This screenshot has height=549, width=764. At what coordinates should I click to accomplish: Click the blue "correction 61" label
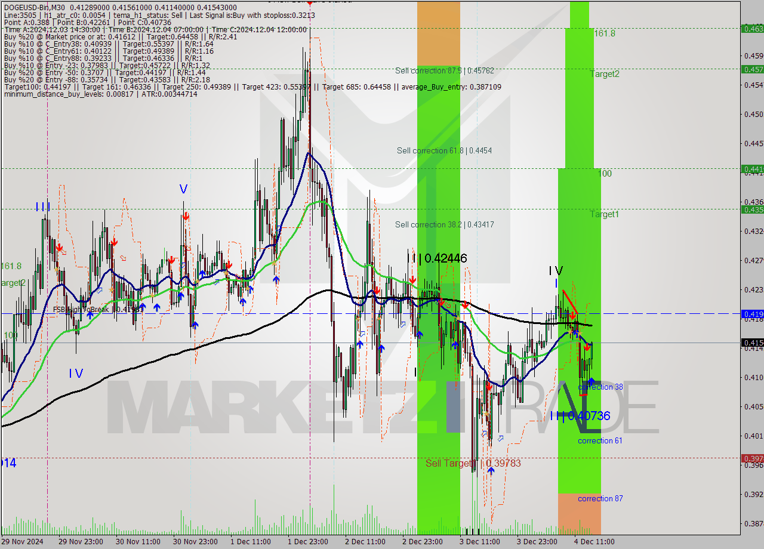(599, 440)
